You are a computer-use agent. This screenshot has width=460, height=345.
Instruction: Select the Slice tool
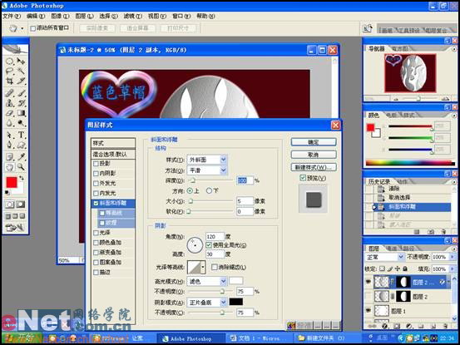click(21, 81)
